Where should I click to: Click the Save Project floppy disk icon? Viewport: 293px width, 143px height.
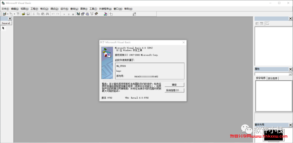point(28,14)
